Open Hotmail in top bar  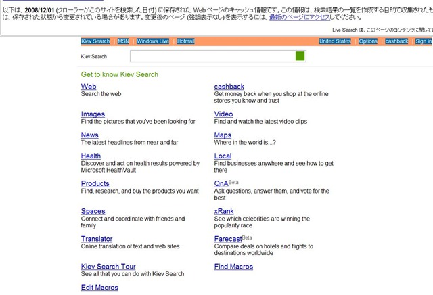pos(186,41)
